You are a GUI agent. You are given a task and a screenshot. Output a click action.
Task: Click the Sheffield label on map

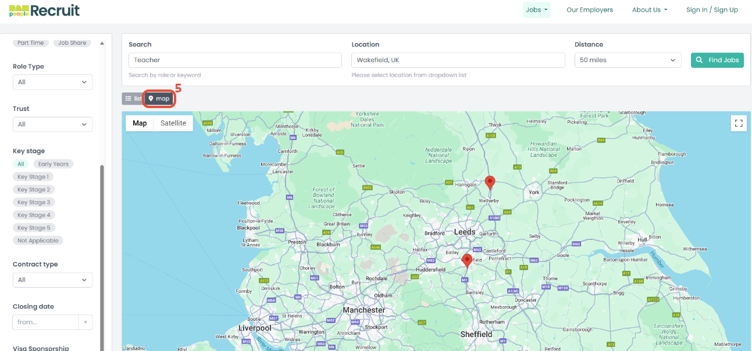476,334
